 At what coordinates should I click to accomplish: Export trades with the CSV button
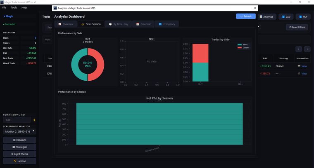point(286,17)
